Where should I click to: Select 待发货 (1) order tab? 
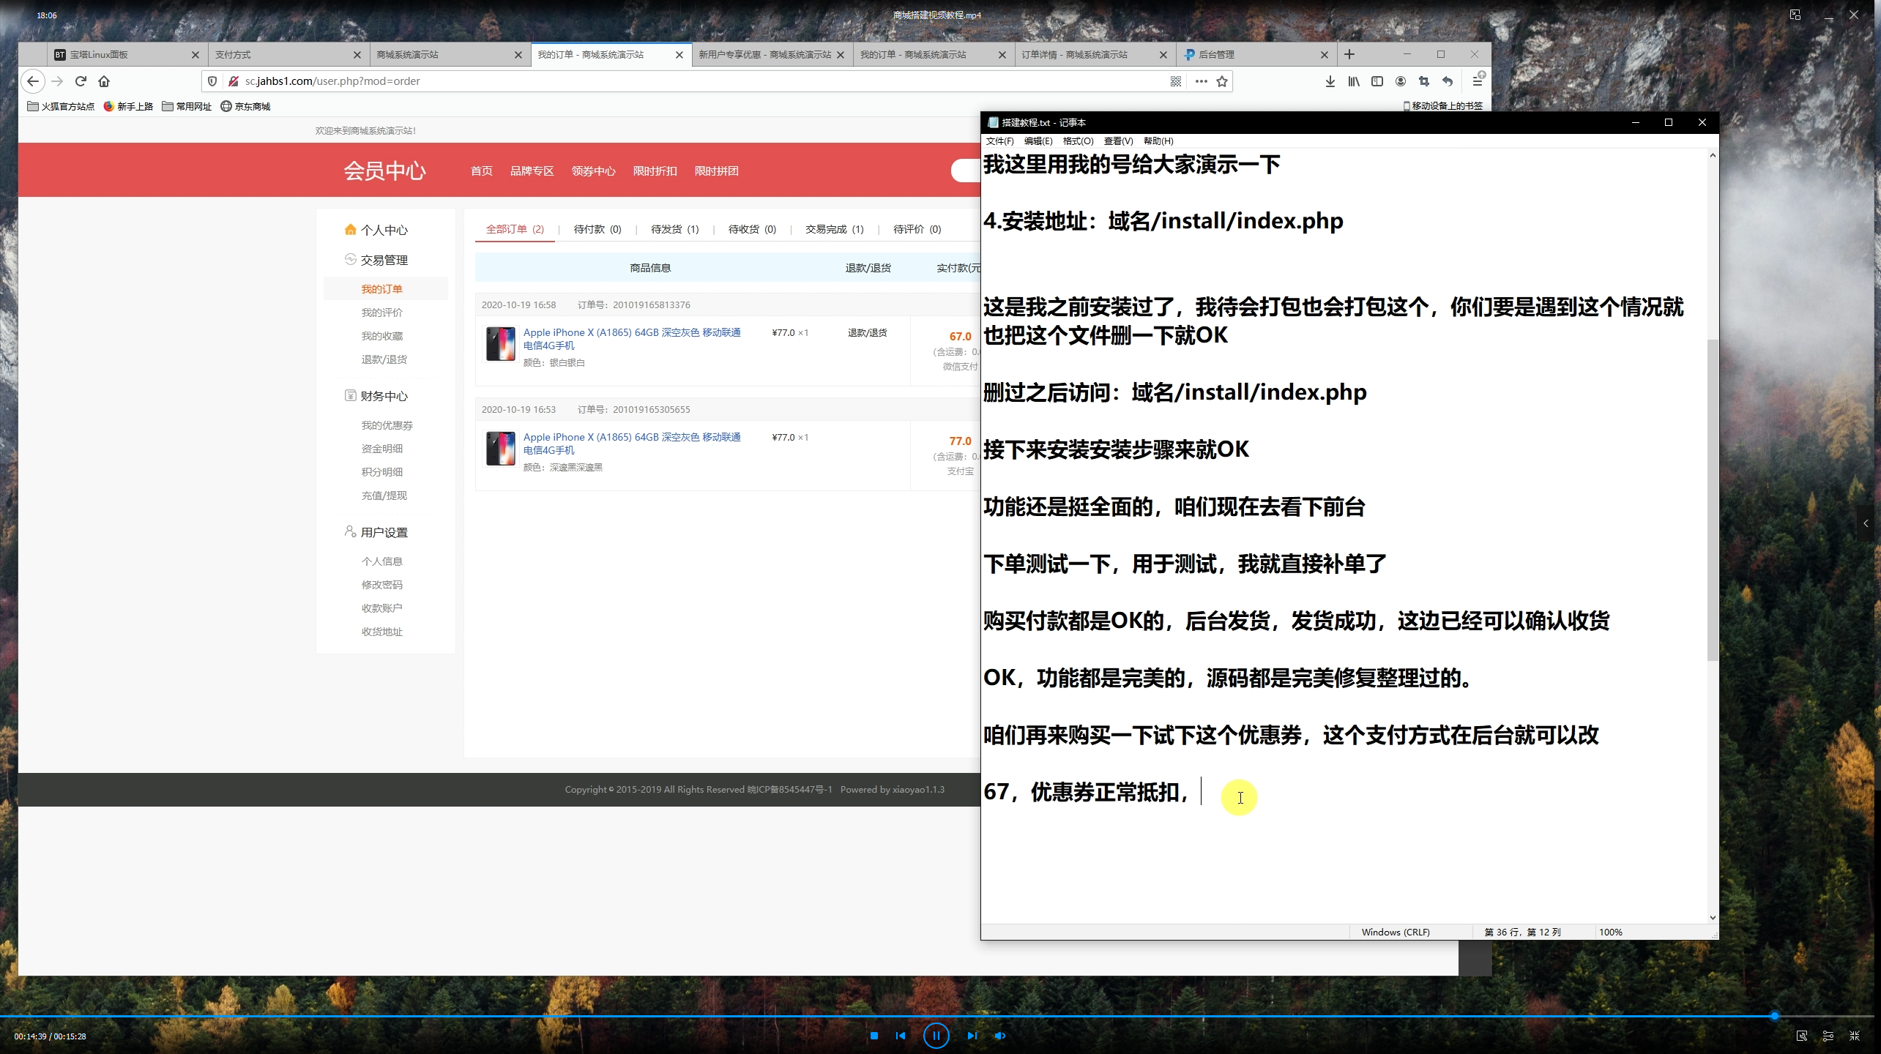[x=674, y=229]
